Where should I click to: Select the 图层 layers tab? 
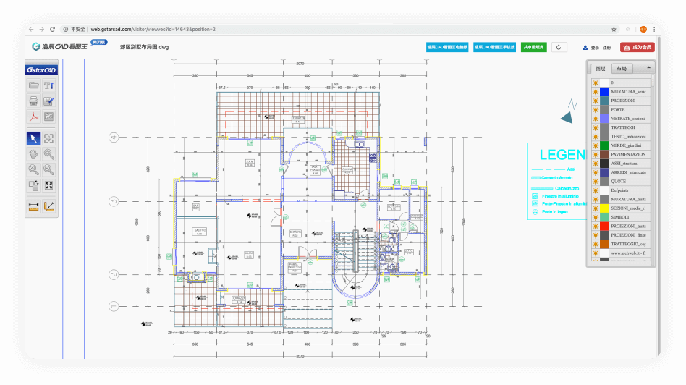[600, 69]
